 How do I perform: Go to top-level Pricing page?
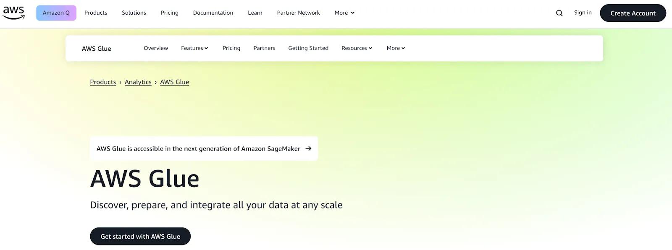[170, 13]
